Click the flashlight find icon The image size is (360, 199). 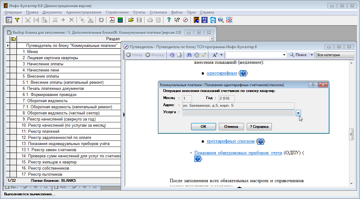coord(82,20)
